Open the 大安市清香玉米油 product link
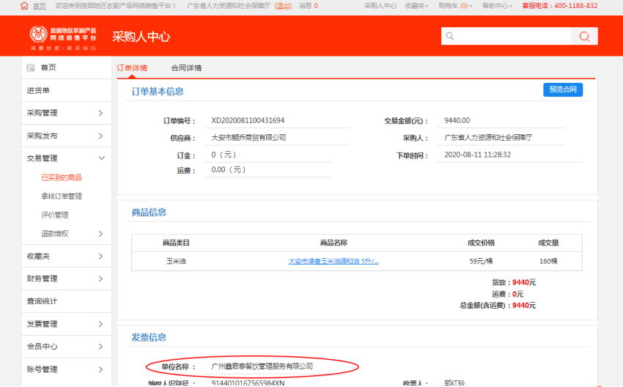The width and height of the screenshot is (623, 387). click(x=333, y=261)
